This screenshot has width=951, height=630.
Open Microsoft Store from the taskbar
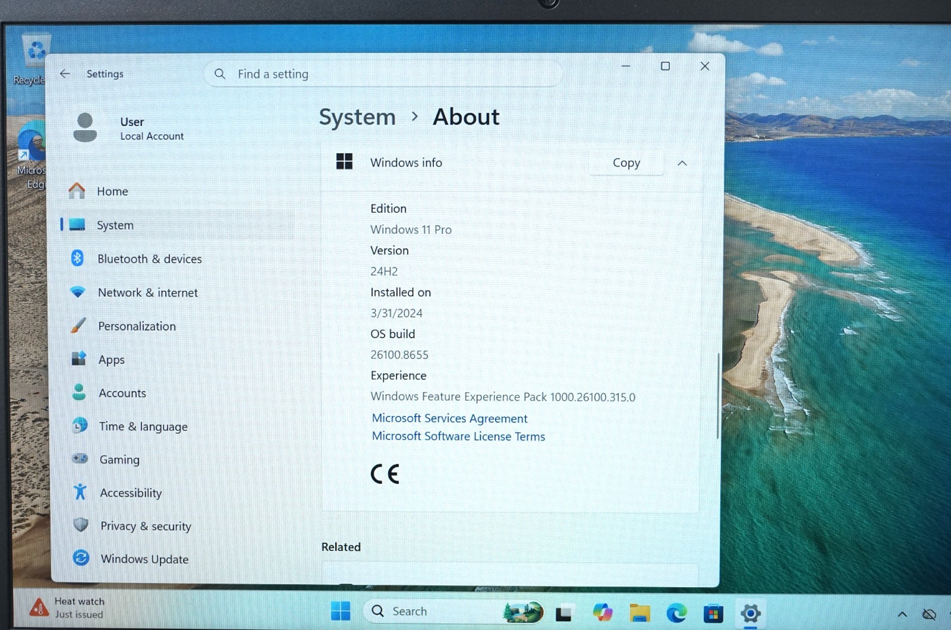[713, 613]
